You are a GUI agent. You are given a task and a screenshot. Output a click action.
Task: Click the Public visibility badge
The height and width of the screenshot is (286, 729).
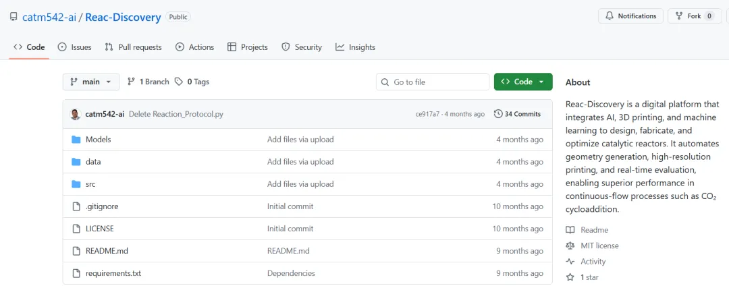pyautogui.click(x=178, y=17)
